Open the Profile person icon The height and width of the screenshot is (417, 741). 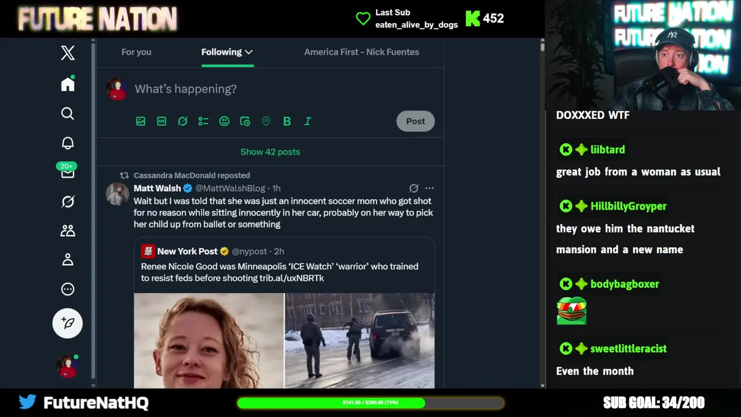pyautogui.click(x=68, y=260)
